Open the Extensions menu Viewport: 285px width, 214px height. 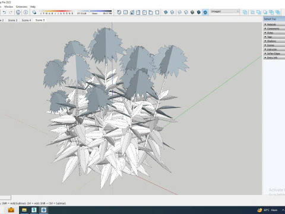(x=22, y=7)
